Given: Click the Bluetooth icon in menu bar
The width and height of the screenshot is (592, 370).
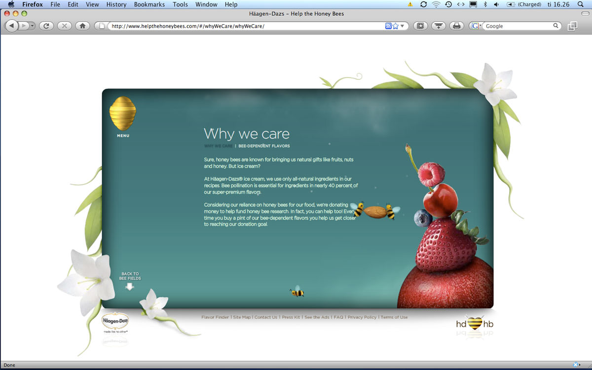Looking at the screenshot, I should (x=485, y=4).
